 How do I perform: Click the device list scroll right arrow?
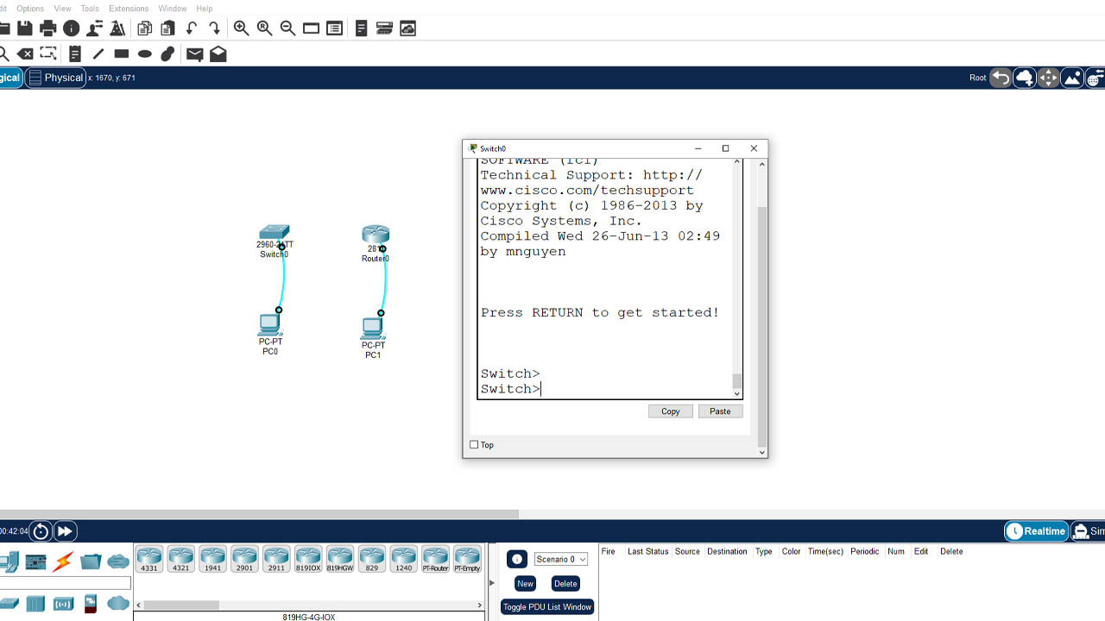point(481,605)
